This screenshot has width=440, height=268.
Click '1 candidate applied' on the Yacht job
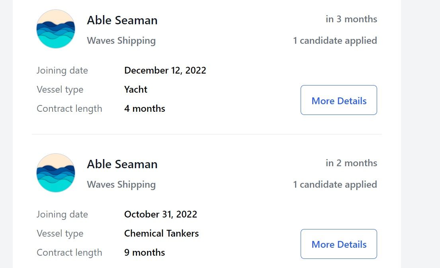[x=335, y=41]
